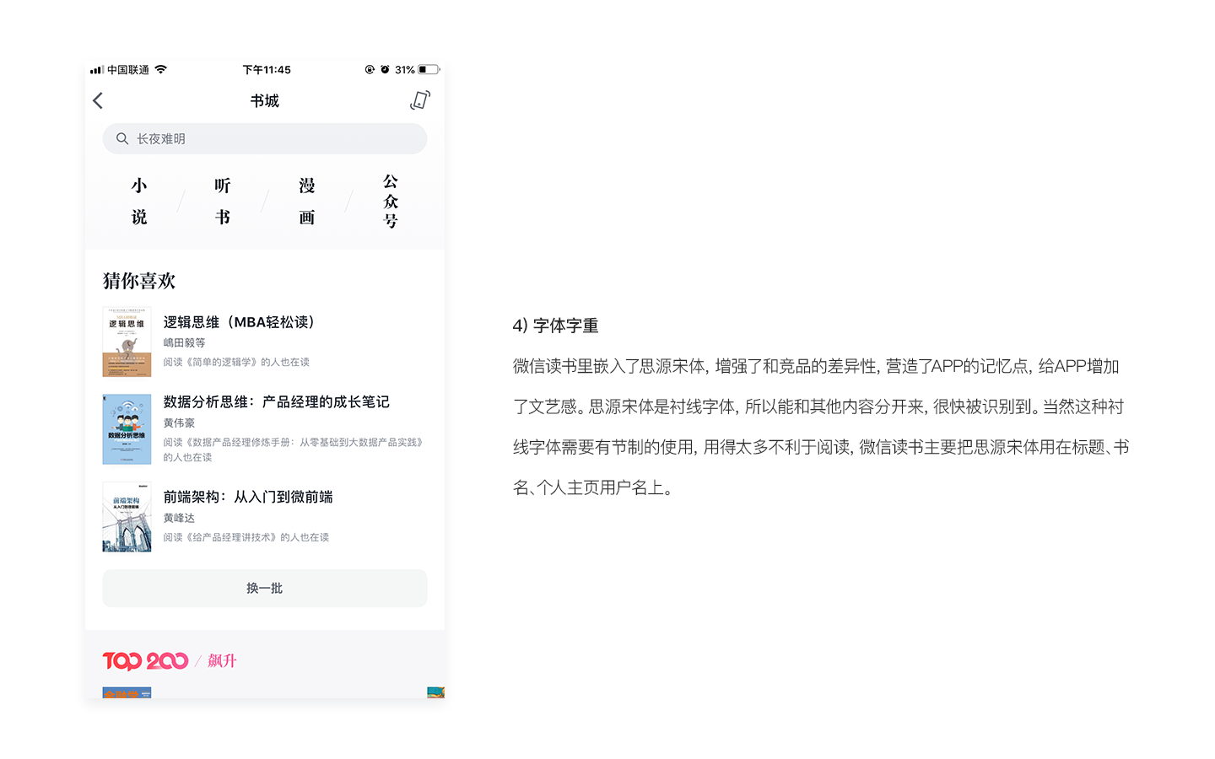Open the 小说 category tab
Screen dimensions: 1215x759
click(x=139, y=201)
